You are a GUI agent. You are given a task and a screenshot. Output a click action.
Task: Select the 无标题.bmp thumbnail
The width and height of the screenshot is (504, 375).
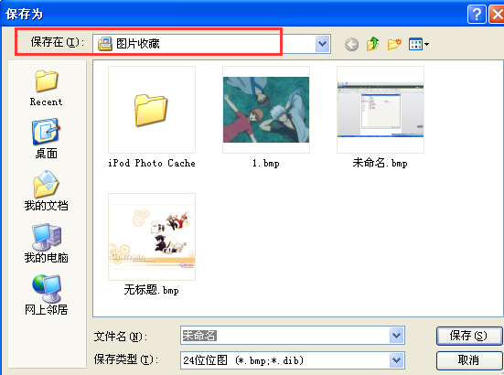(152, 237)
